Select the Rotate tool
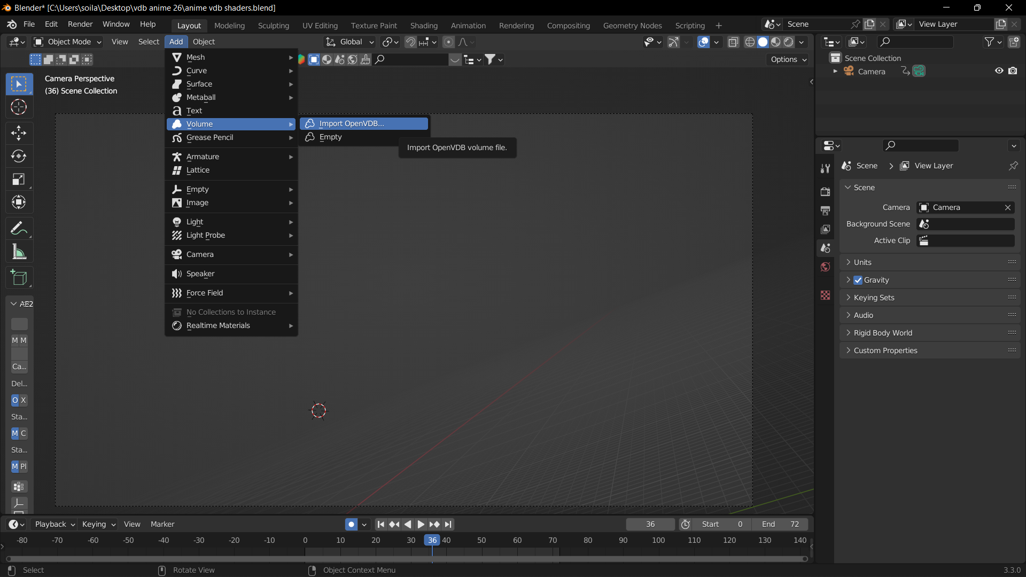 tap(19, 156)
